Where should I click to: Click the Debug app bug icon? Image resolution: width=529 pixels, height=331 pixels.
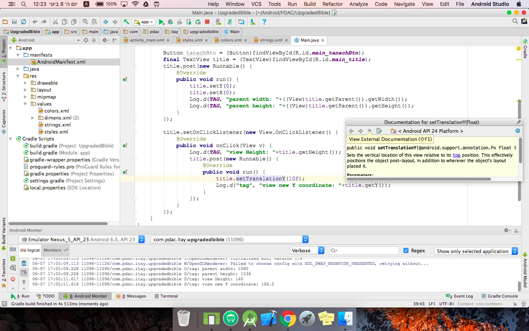coord(170,22)
